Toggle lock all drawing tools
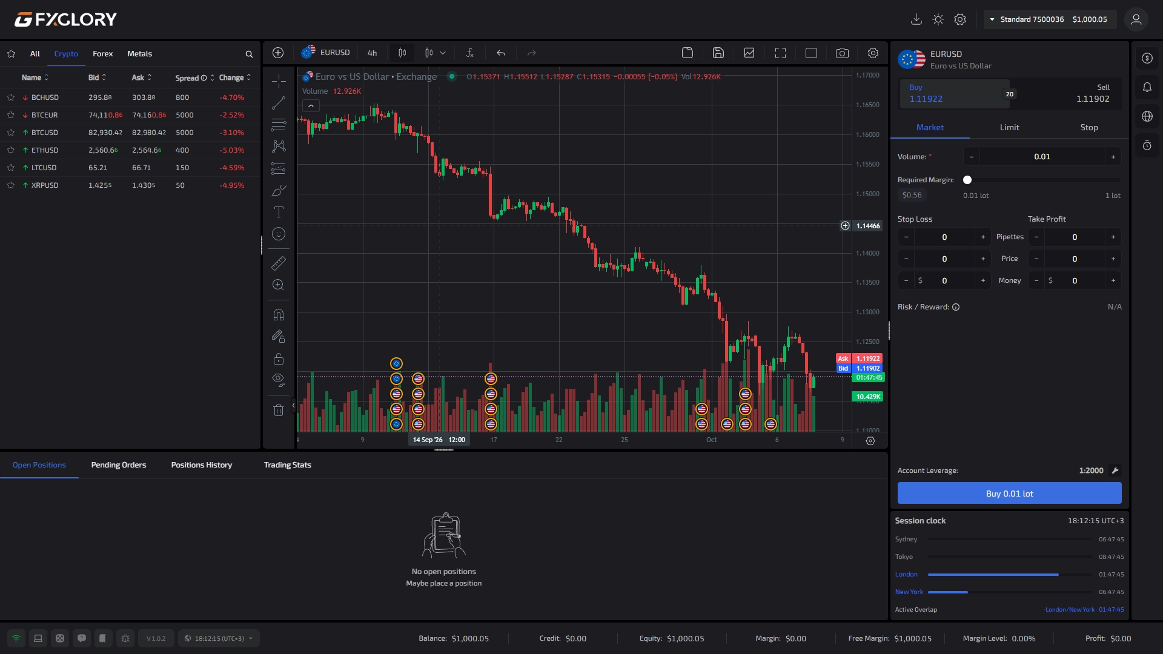The width and height of the screenshot is (1163, 654). 279,358
